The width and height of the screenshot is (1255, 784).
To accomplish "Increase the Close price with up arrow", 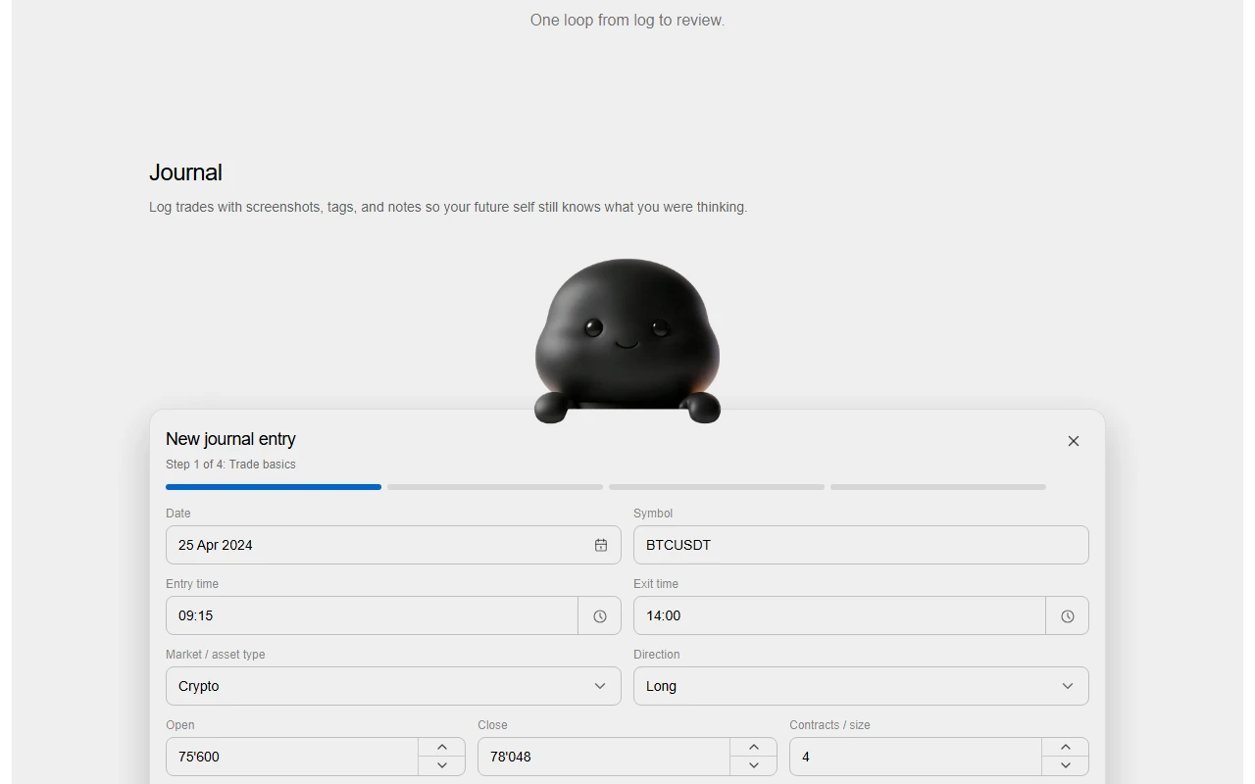I will [x=754, y=747].
